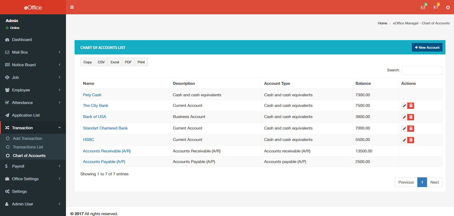Open Add Transaction submenu item
Viewport: 454px width, 216px height.
[28, 138]
